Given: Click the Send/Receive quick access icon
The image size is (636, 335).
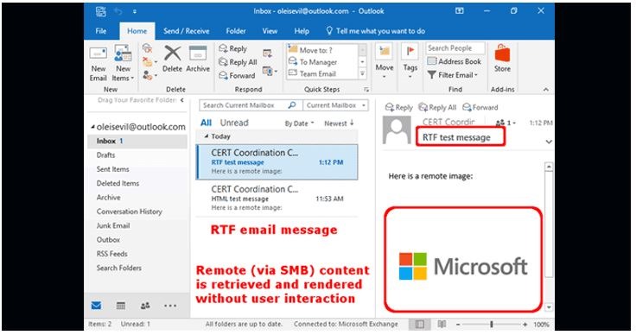Looking at the screenshot, I should click(x=100, y=11).
